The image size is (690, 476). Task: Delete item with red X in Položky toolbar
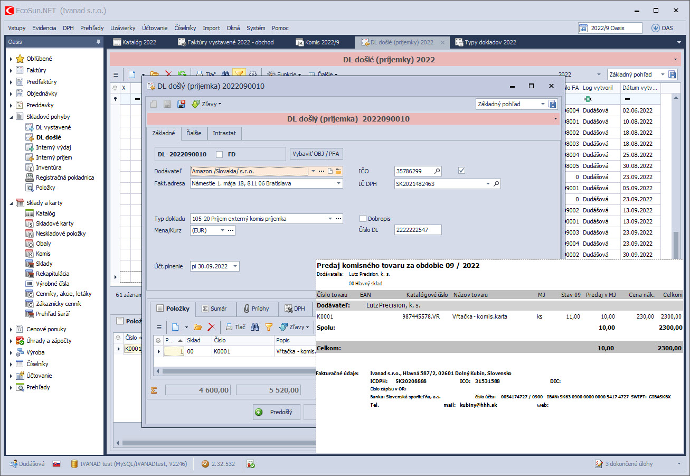(211, 327)
